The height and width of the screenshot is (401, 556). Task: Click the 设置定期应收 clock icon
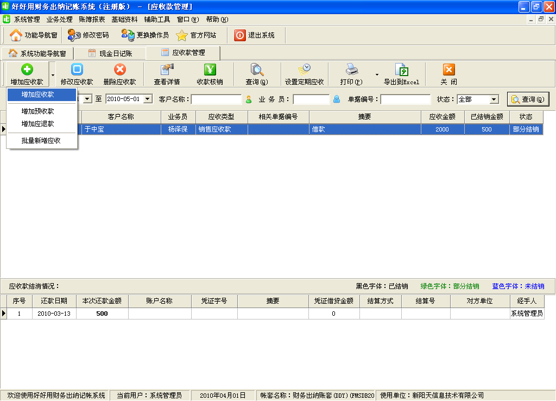(304, 70)
